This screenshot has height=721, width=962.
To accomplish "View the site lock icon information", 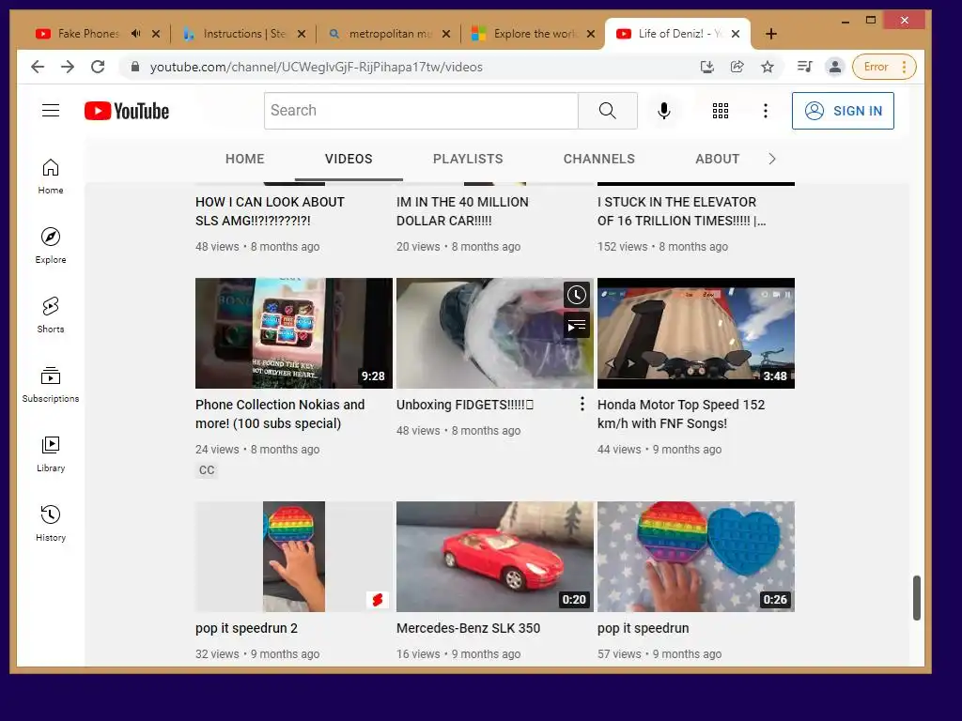I will (135, 67).
